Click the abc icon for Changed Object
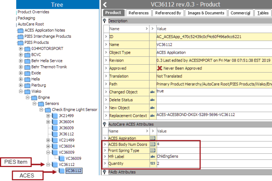The width and height of the screenshot is (272, 181). pyautogui.click(x=152, y=92)
